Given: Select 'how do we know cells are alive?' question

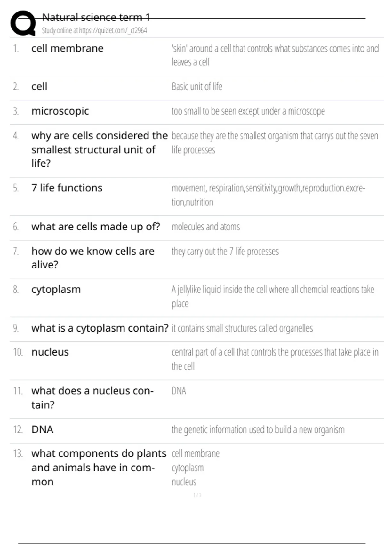Looking at the screenshot, I should (x=93, y=258).
